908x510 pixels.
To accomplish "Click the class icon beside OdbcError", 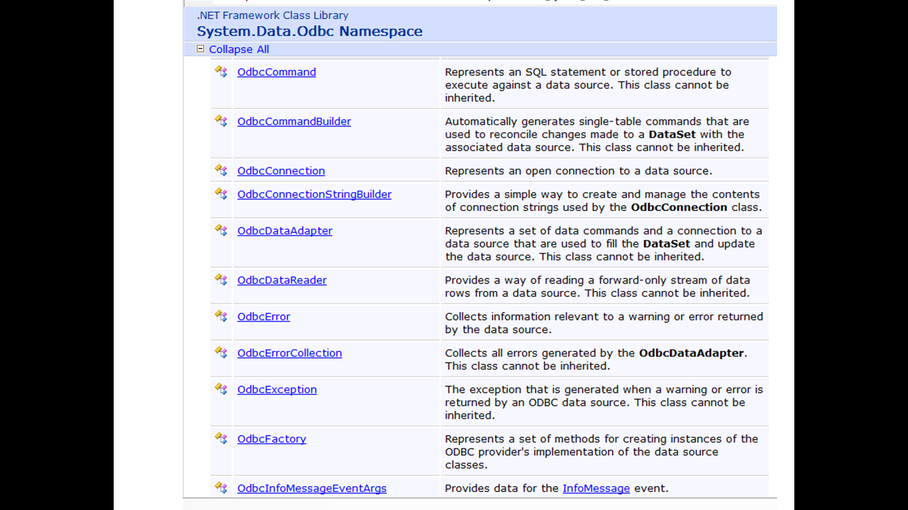I will [x=221, y=316].
